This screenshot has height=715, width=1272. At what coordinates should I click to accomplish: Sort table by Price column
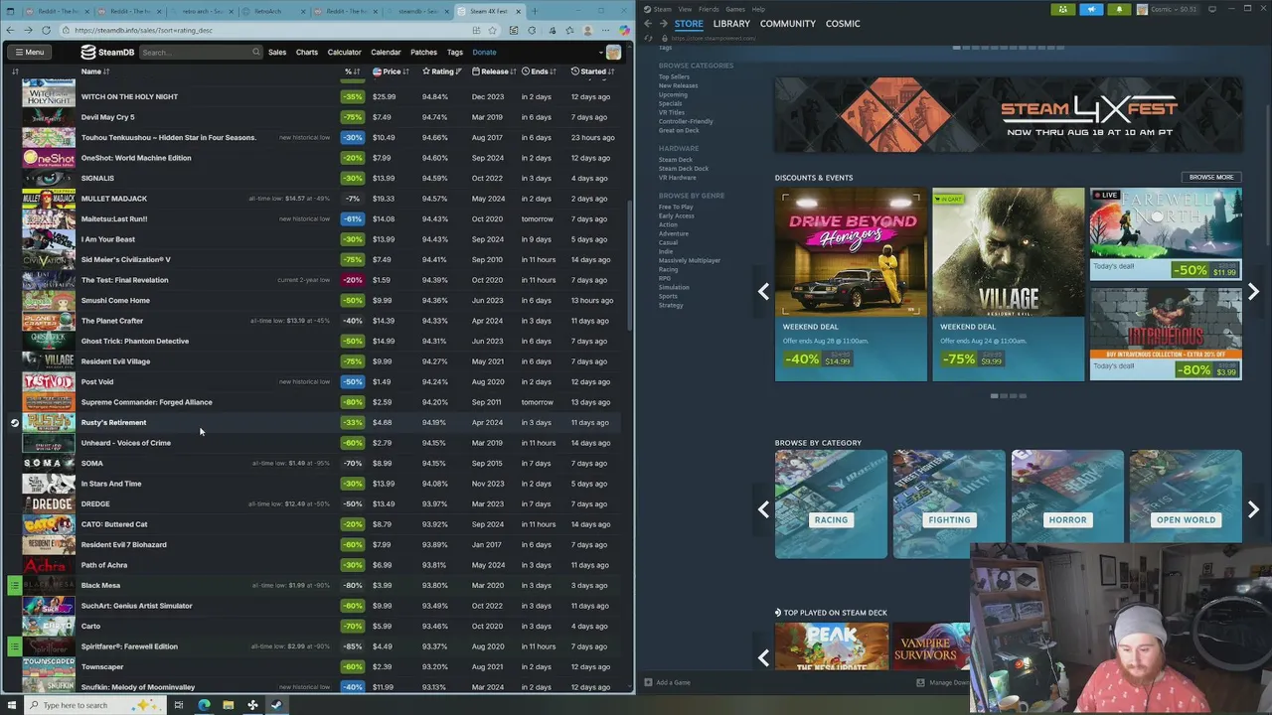click(391, 71)
